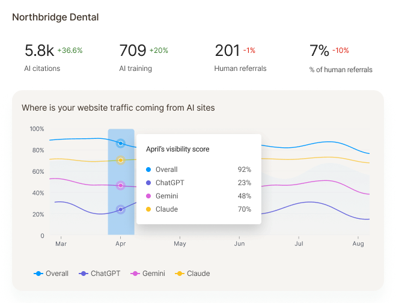Viewport: 396px width, 303px height.
Task: Select the May label on x-axis
Action: point(180,243)
